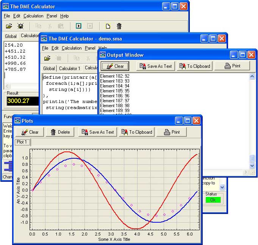Clear the Plots window
258x245 pixels.
click(x=30, y=132)
